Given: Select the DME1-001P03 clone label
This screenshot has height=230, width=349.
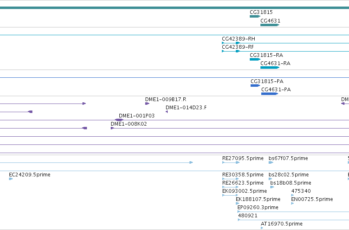Looking at the screenshot, I should click(137, 116).
